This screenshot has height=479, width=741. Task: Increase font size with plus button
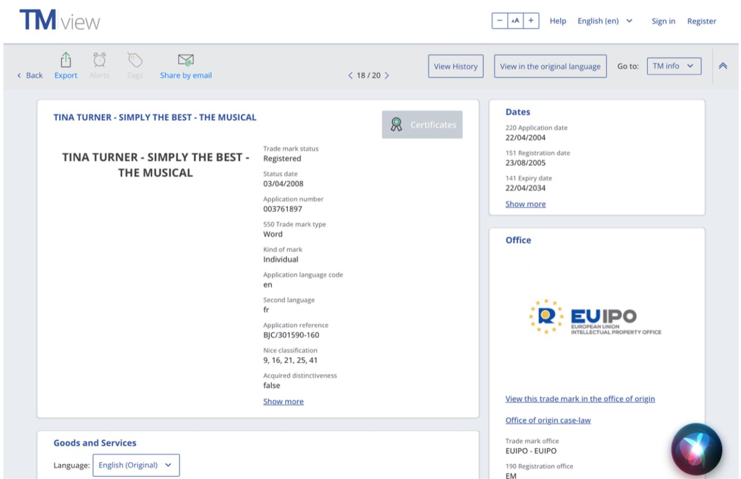click(531, 21)
